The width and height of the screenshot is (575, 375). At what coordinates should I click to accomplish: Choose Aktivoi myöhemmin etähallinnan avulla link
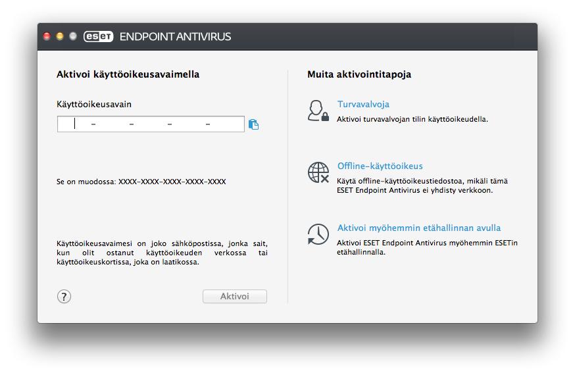click(x=419, y=228)
